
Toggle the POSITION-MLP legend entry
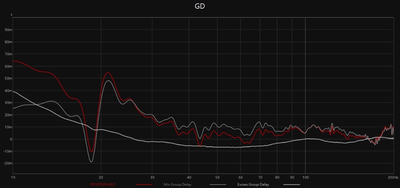pos(100,185)
